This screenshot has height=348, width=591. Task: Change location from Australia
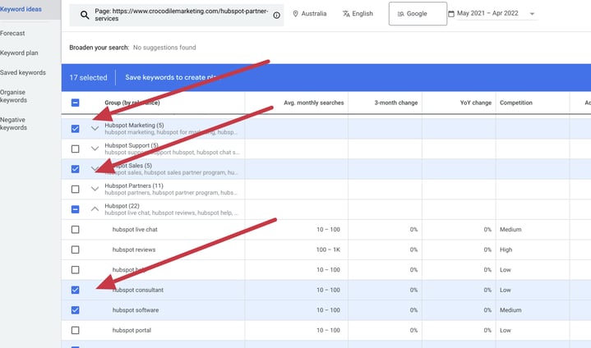click(309, 14)
